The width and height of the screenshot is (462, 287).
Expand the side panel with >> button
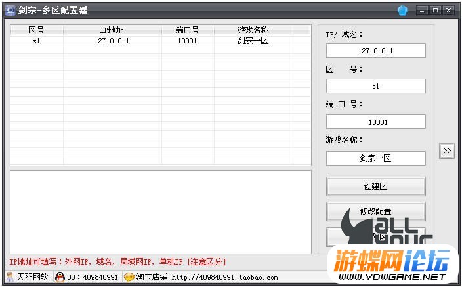[447, 151]
